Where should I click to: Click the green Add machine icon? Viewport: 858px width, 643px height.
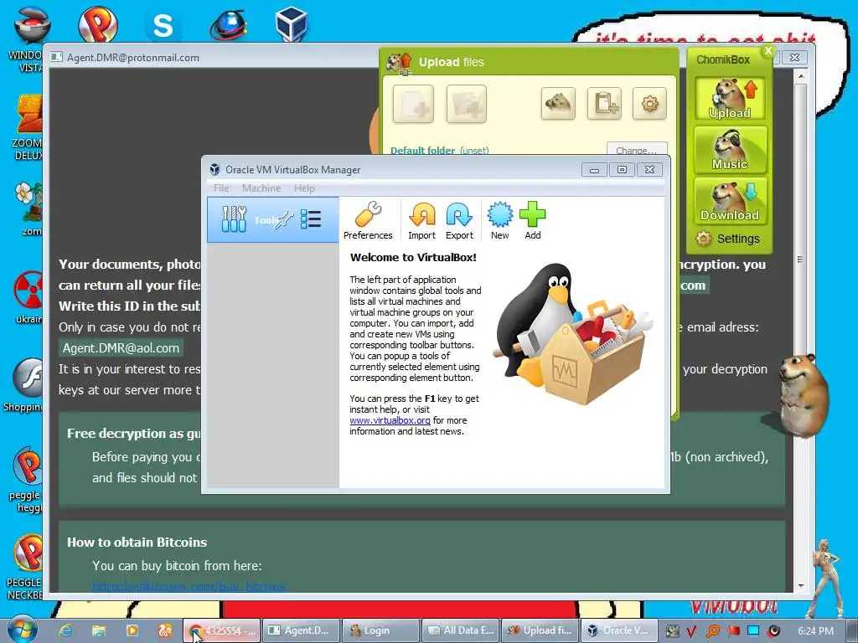[532, 221]
